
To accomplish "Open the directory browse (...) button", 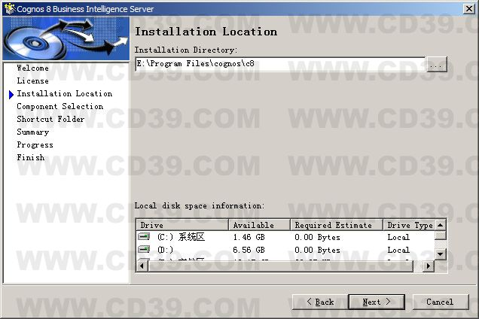I will point(436,65).
